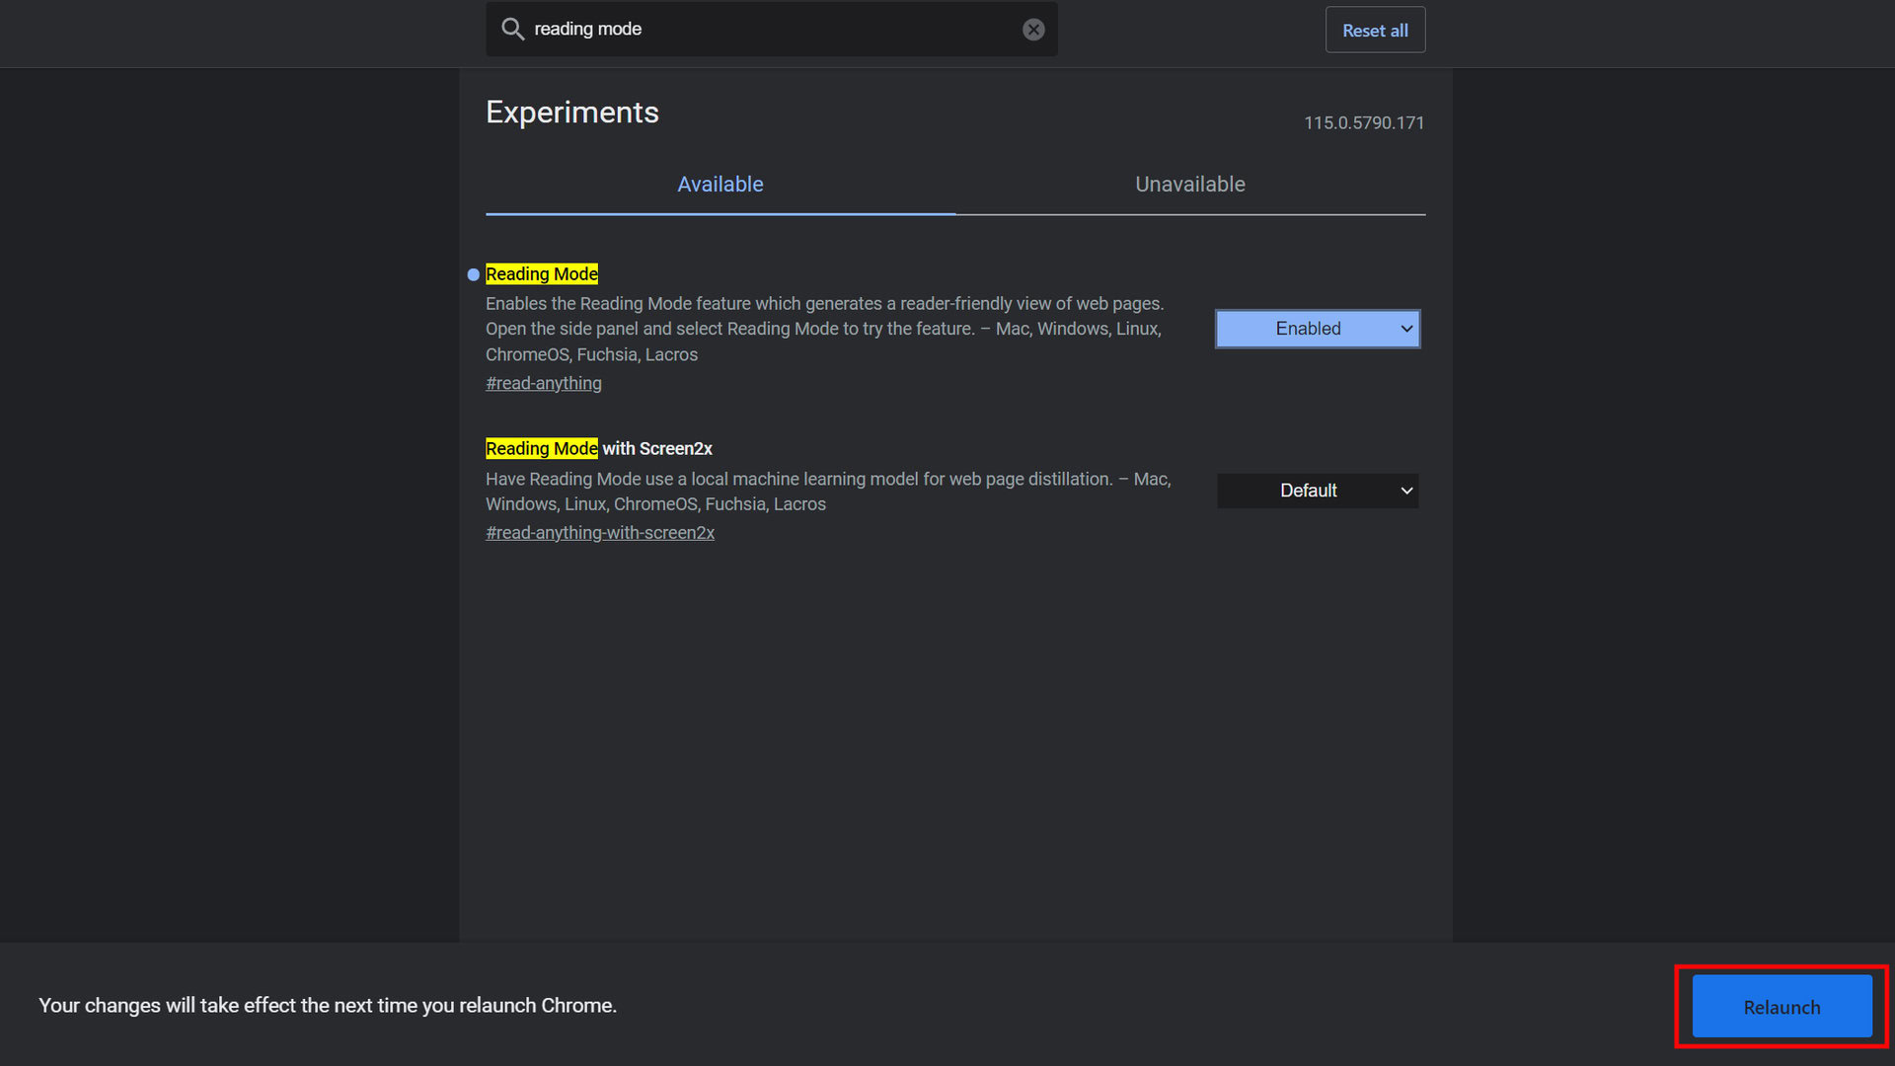Viewport: 1895px width, 1066px height.
Task: Open the #read-anything link
Action: tap(543, 383)
